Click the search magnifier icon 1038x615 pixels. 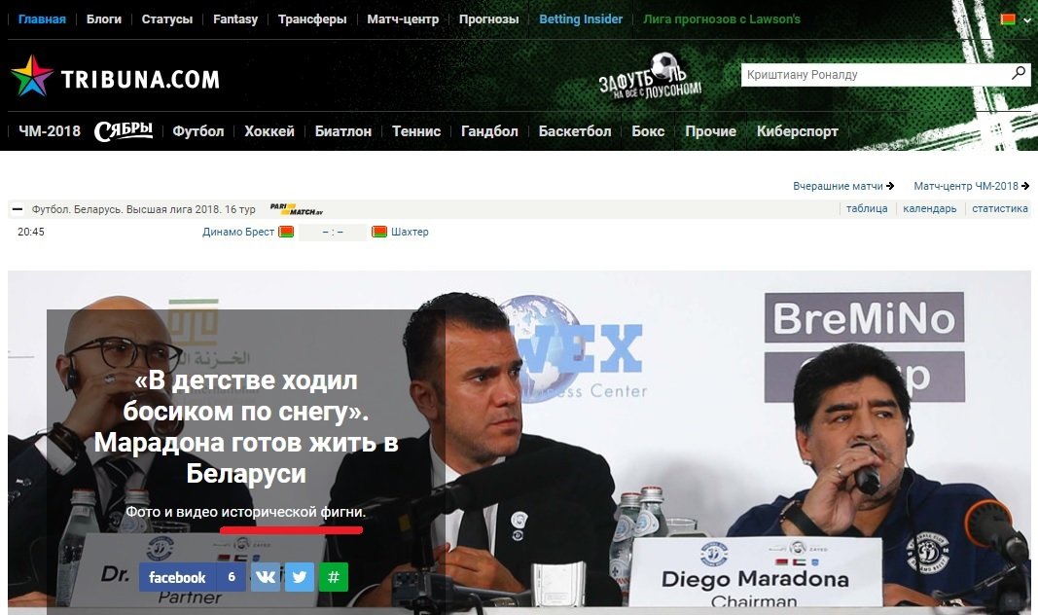coord(1019,73)
